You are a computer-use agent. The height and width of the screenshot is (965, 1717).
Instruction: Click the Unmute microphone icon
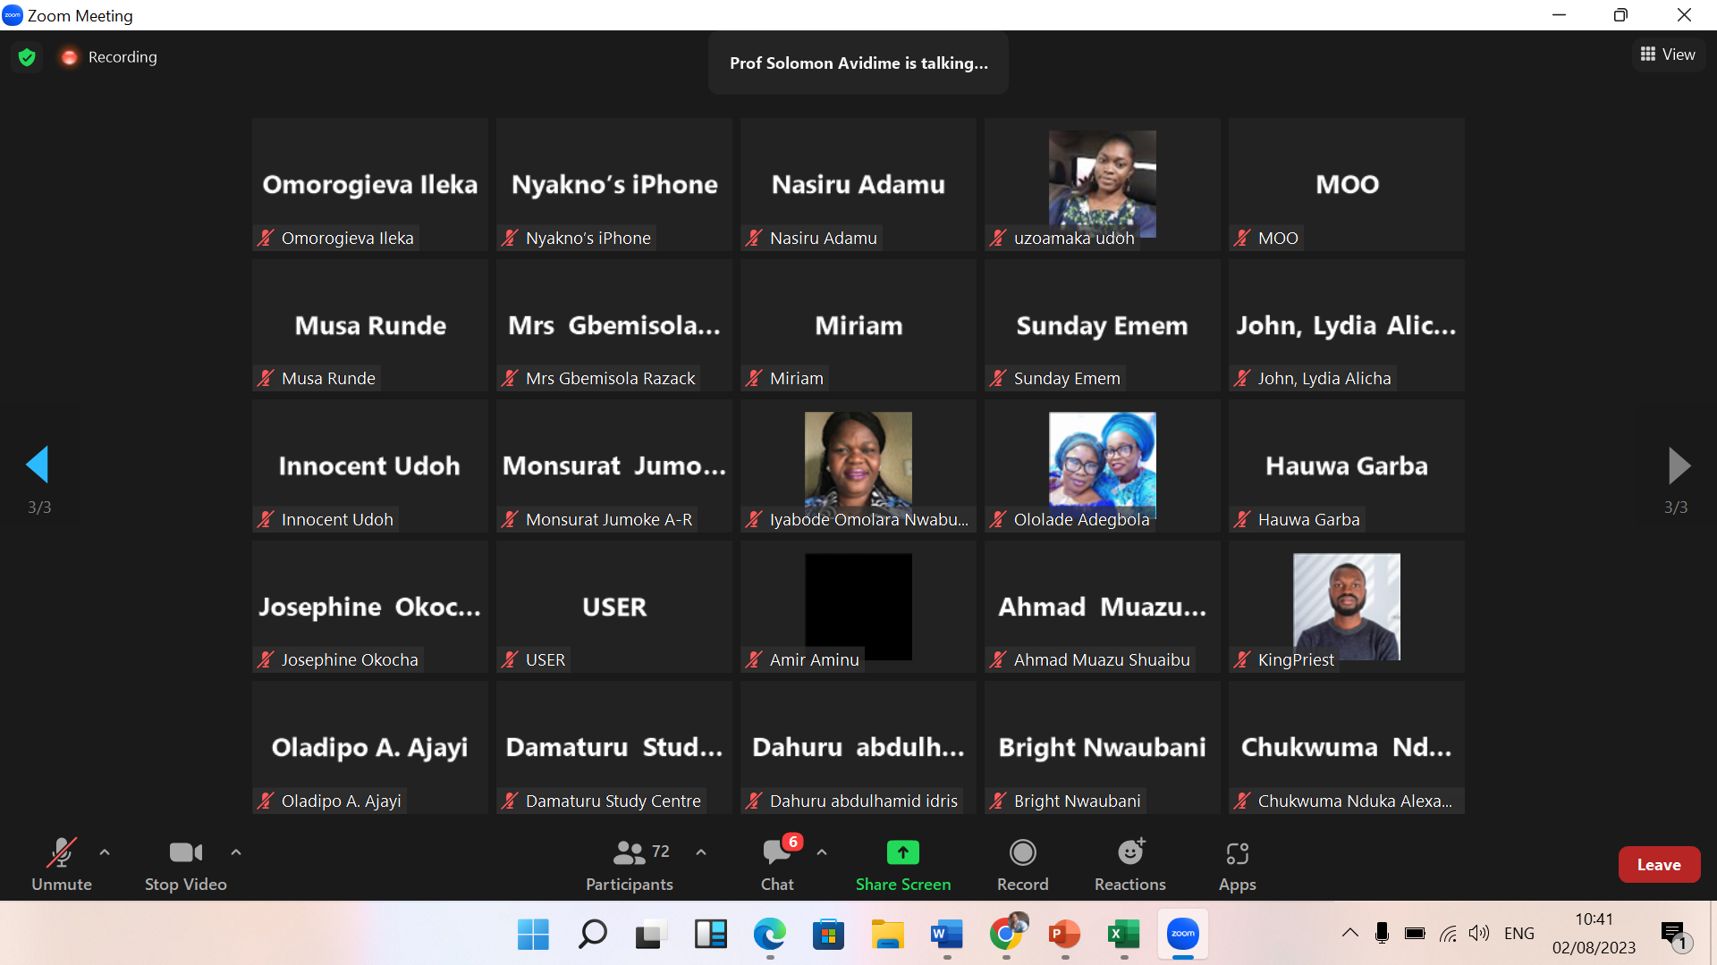pyautogui.click(x=61, y=852)
